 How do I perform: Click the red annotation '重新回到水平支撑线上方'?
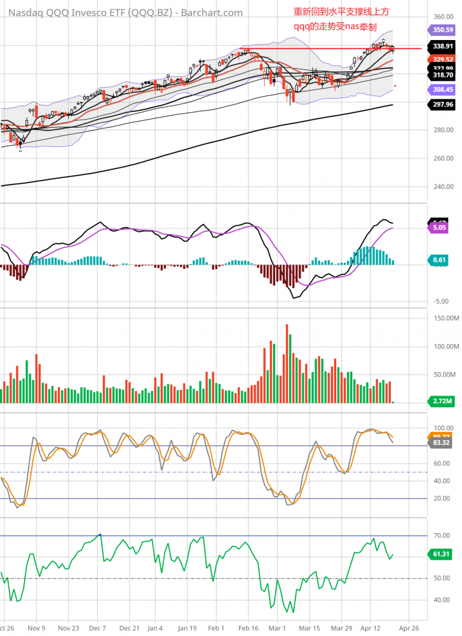(341, 11)
